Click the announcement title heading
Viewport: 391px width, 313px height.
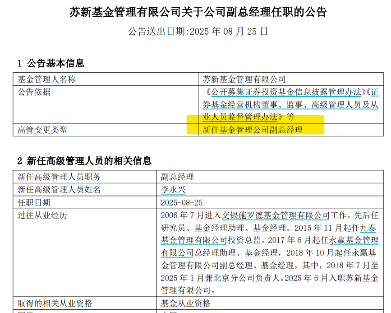[x=198, y=12]
